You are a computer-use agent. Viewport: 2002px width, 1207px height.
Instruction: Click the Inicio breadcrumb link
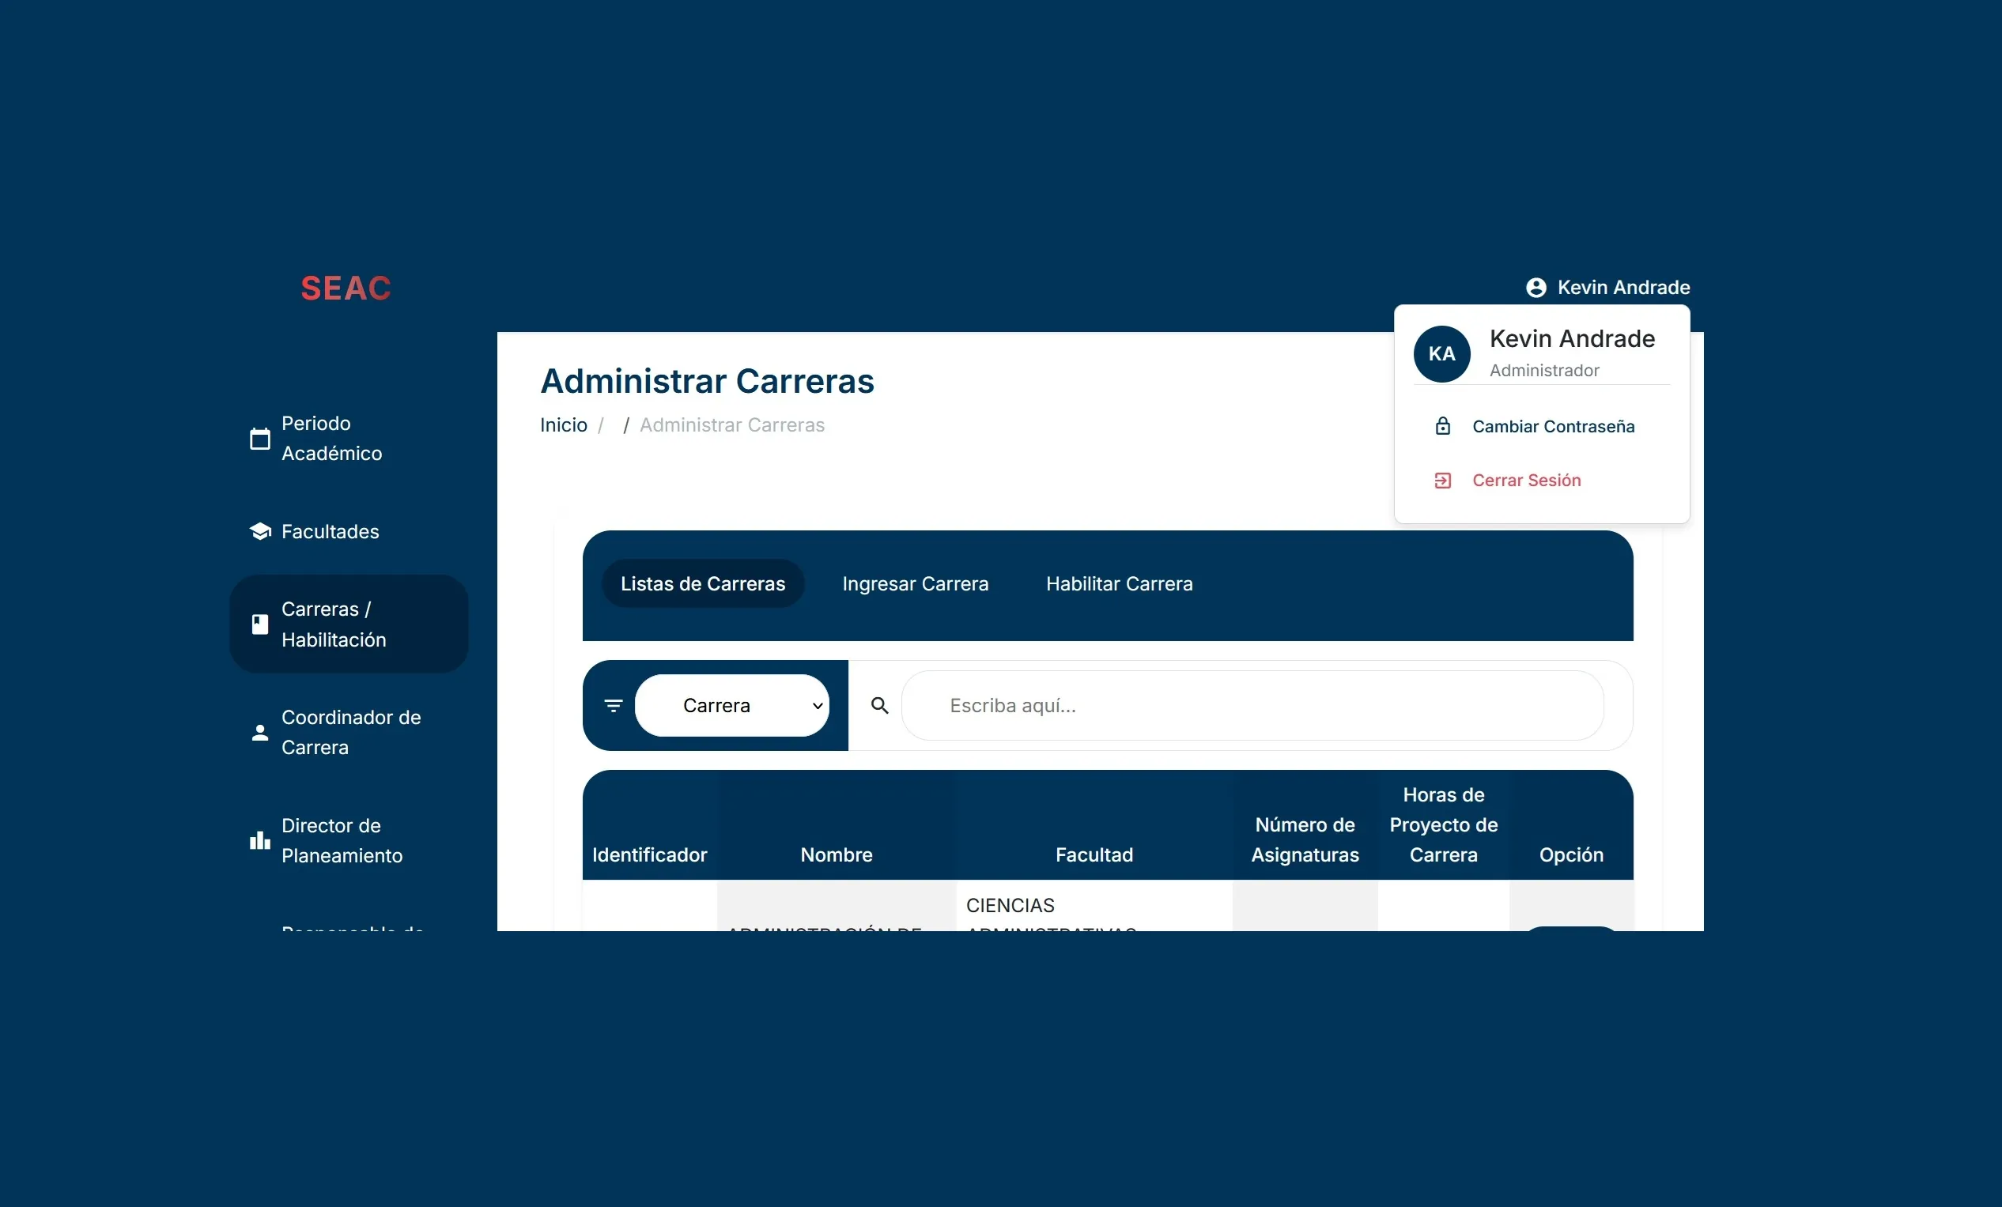[563, 424]
